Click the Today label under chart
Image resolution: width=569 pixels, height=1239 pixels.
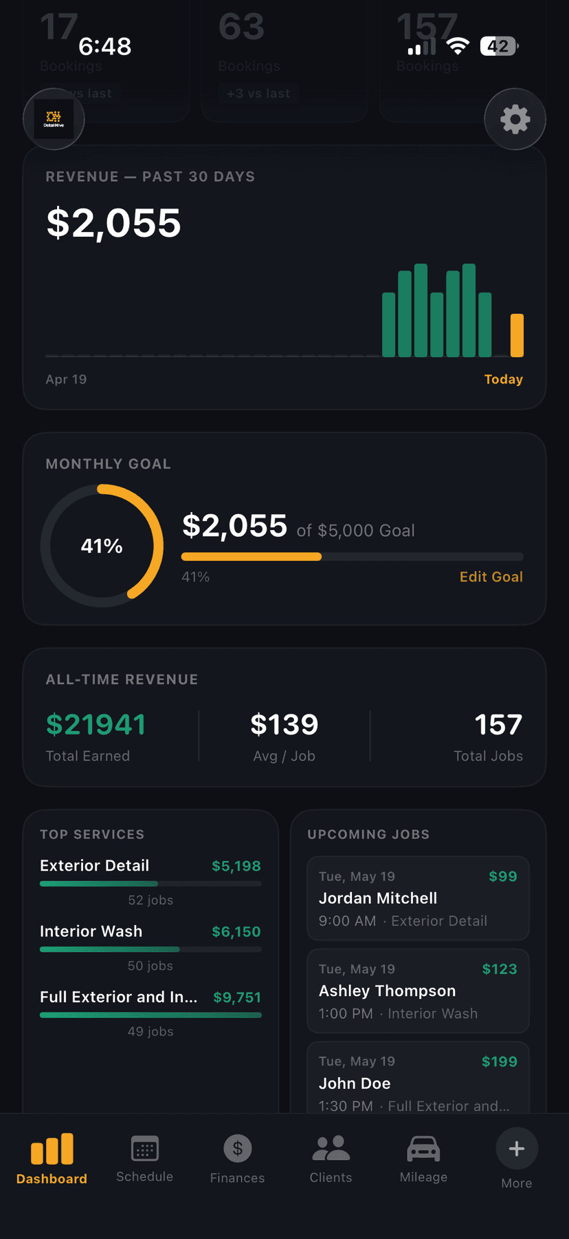coord(504,379)
